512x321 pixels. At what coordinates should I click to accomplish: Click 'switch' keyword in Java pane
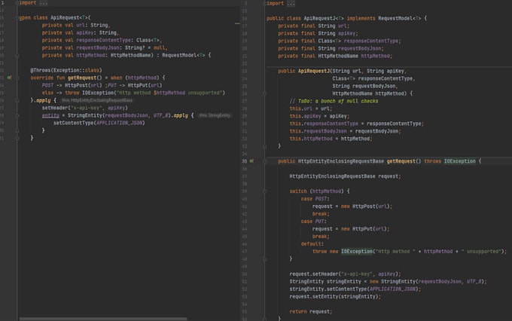tap(298, 191)
